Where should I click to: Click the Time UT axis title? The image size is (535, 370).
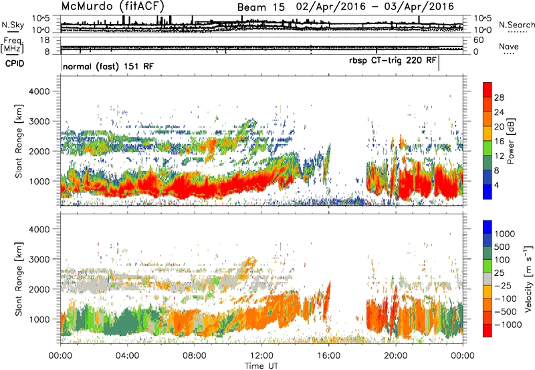pyautogui.click(x=261, y=366)
